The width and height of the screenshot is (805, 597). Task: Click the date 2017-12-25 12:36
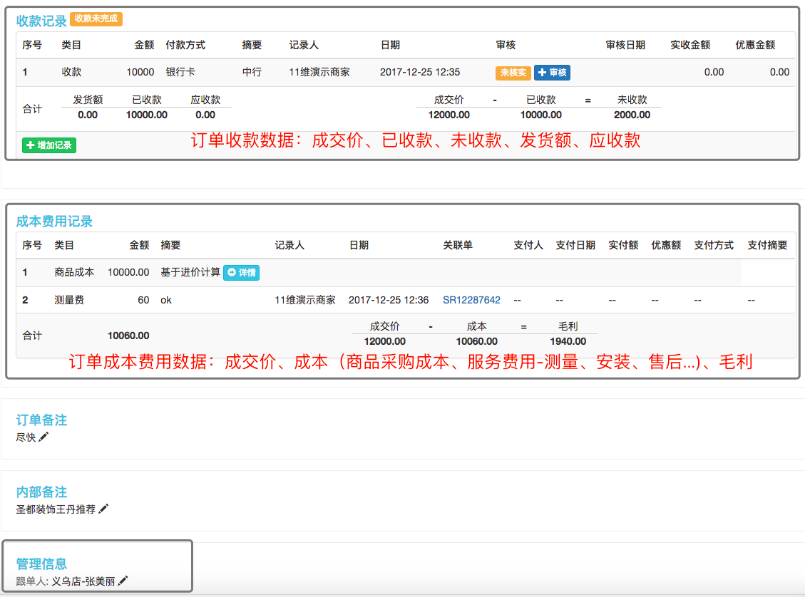coord(389,300)
